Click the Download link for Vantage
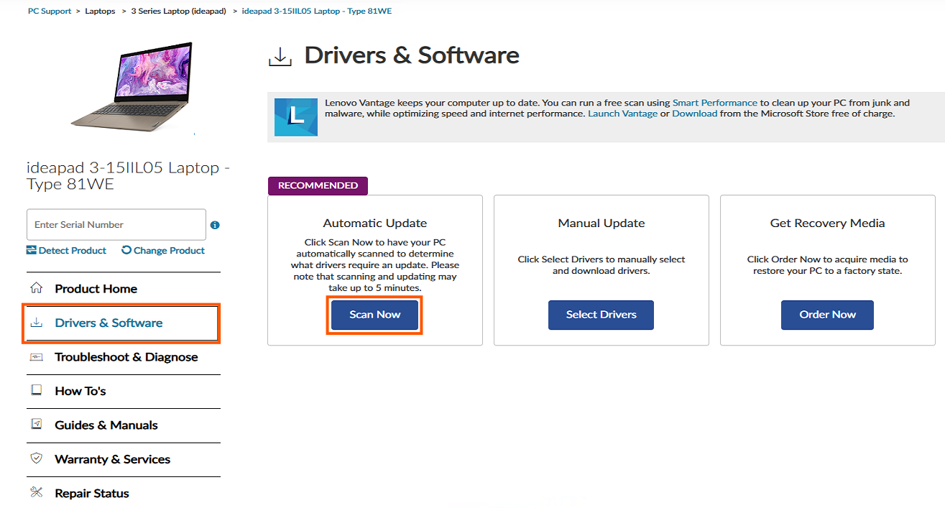 tap(695, 114)
